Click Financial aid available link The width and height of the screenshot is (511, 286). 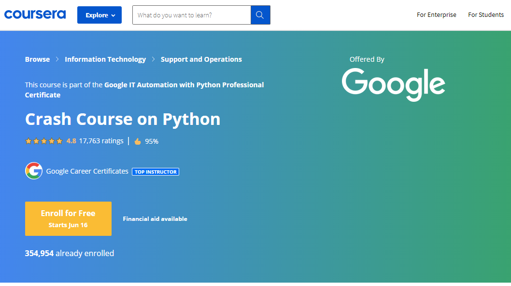click(155, 219)
